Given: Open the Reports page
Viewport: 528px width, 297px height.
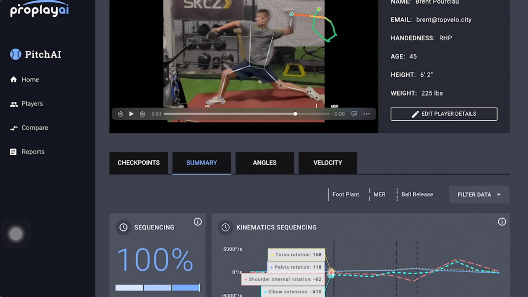Looking at the screenshot, I should 33,152.
